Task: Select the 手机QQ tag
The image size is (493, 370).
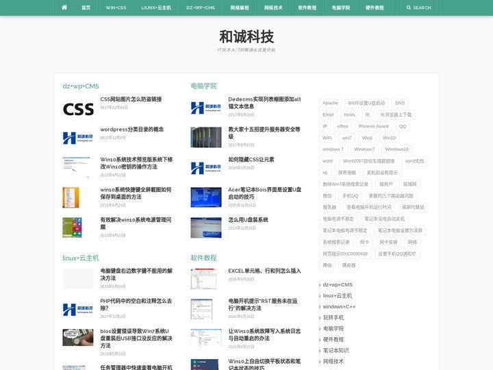Action: 351,196
